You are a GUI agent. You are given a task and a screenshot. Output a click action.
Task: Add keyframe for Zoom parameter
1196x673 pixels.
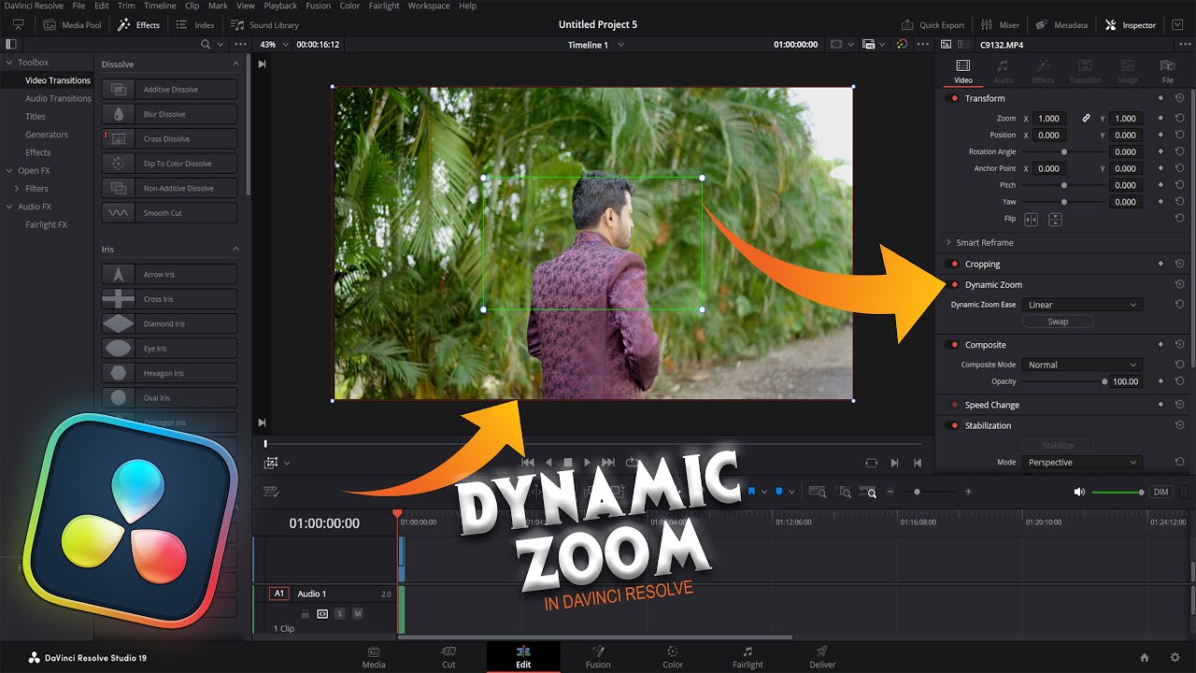click(x=1160, y=119)
